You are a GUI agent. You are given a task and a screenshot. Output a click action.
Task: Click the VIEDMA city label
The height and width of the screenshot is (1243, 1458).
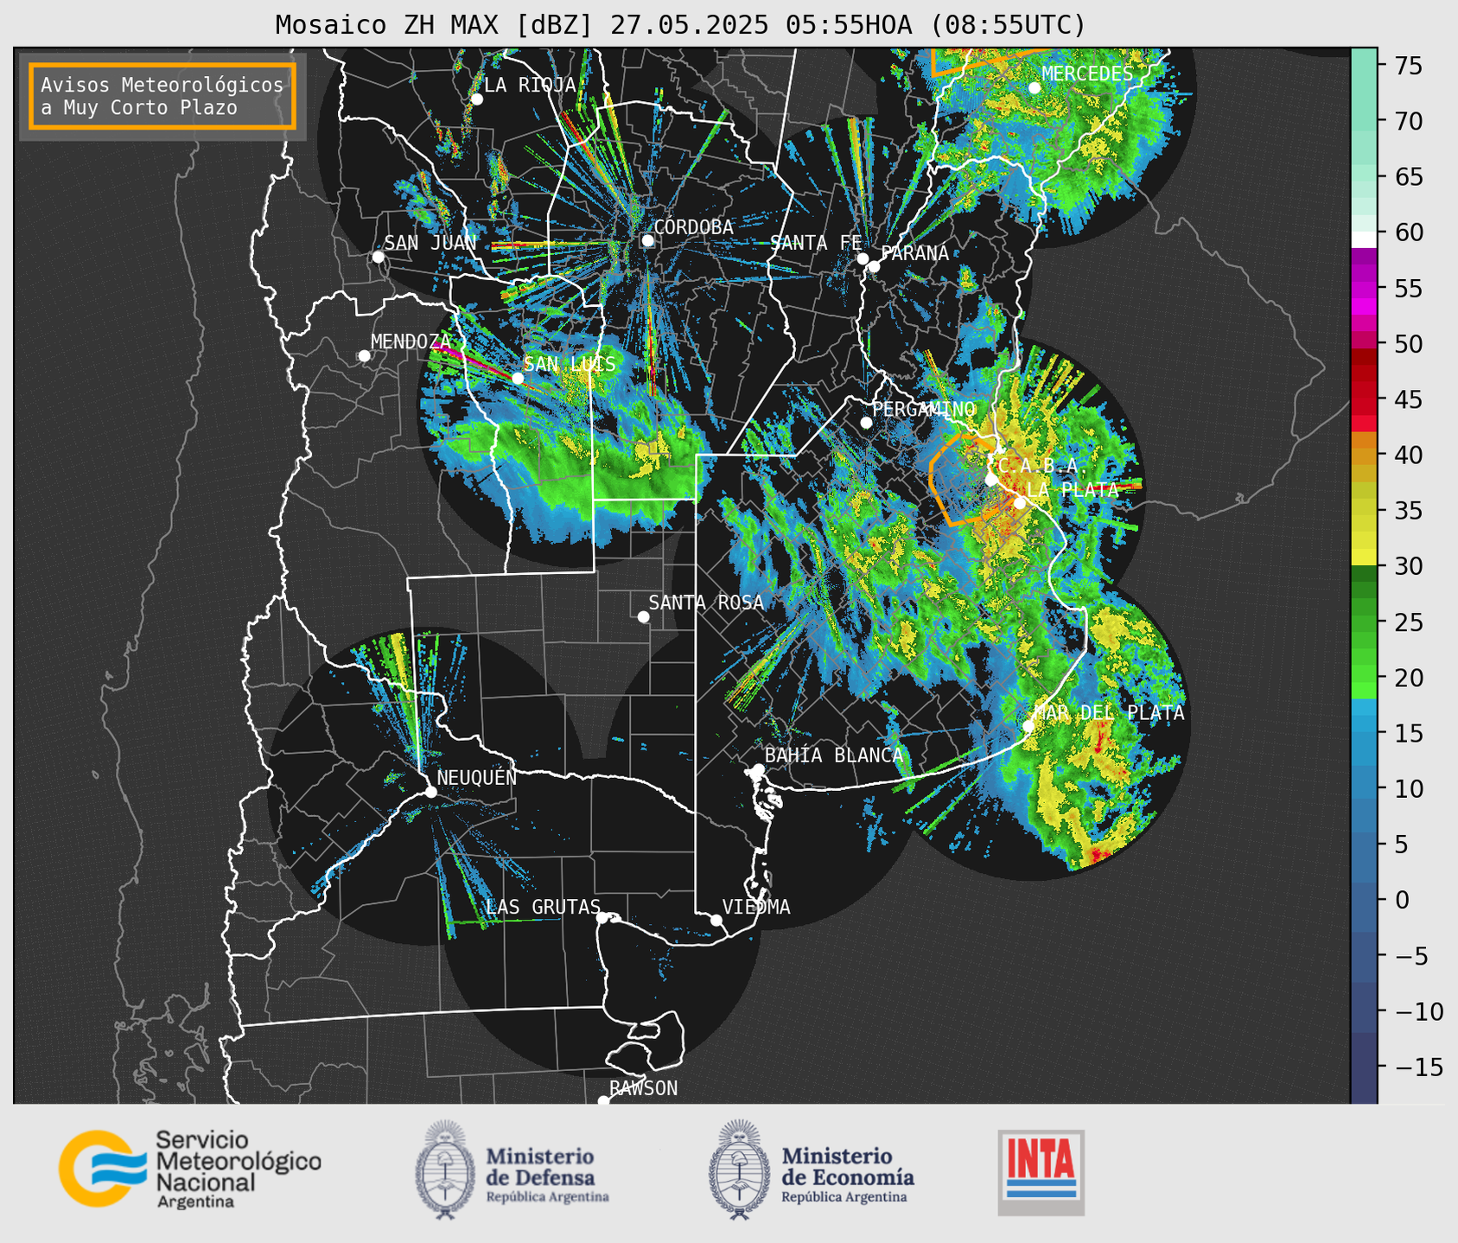click(x=756, y=907)
